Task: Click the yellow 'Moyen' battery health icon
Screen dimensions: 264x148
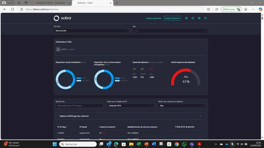Action: 142,69
